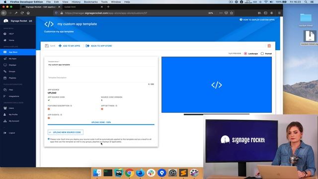The width and height of the screenshot is (318, 179).
Task: Click Logout in the sidebar
Action: (12, 133)
